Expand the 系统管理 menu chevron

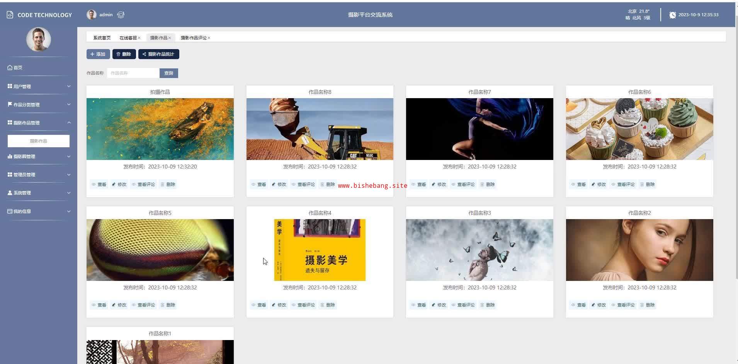point(69,193)
